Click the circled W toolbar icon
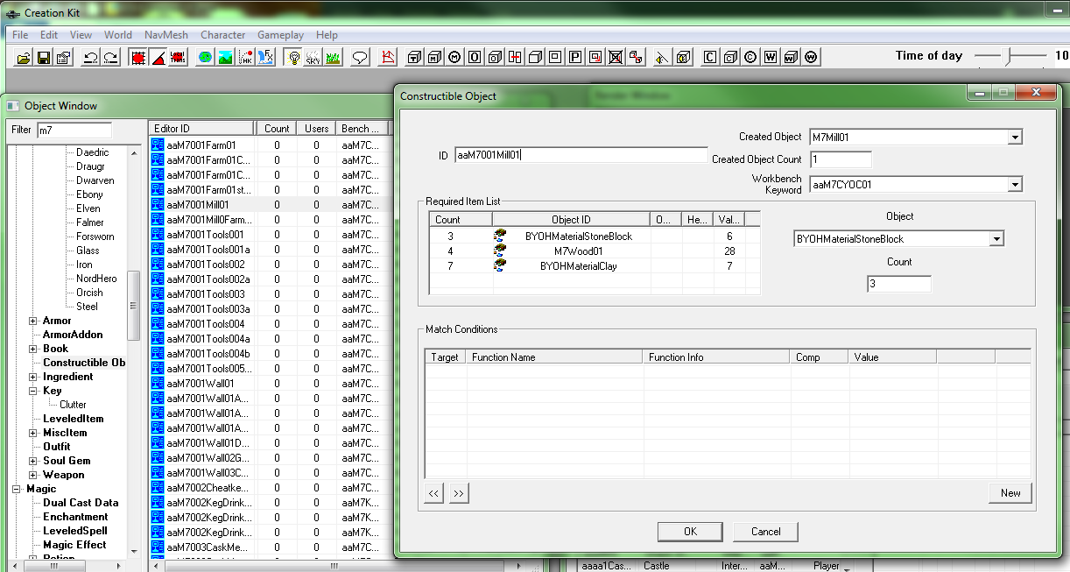 (811, 58)
